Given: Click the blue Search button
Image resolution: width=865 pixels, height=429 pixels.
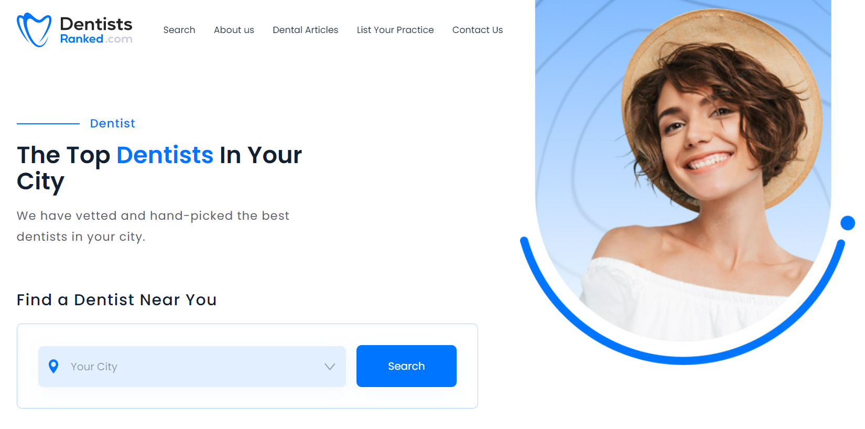Looking at the screenshot, I should tap(406, 366).
